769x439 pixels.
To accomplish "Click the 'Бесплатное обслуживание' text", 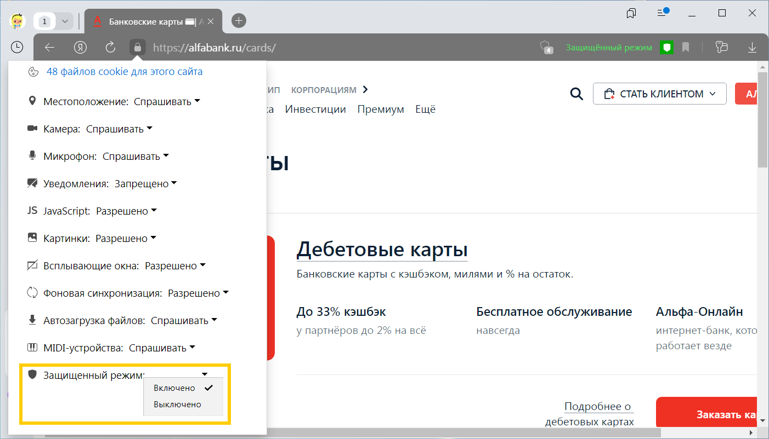I will tap(554, 312).
